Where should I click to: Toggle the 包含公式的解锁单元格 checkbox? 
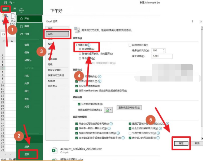tap(130, 128)
